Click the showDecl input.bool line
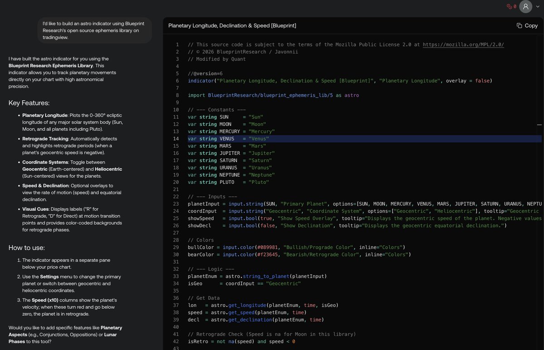Viewport: 544px width, 350px height. (347, 226)
